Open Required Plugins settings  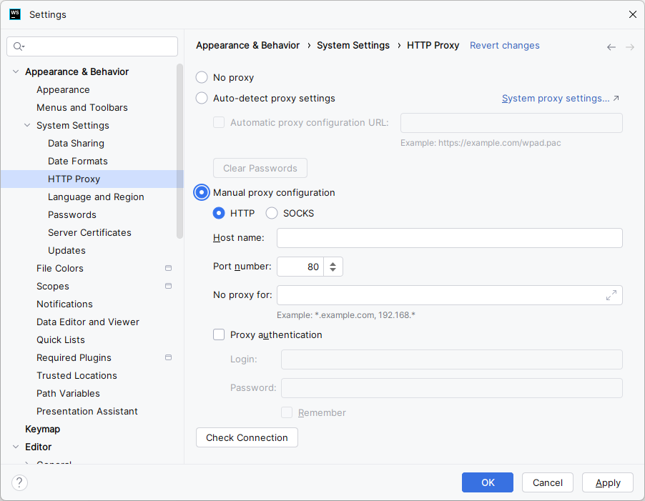coord(74,357)
